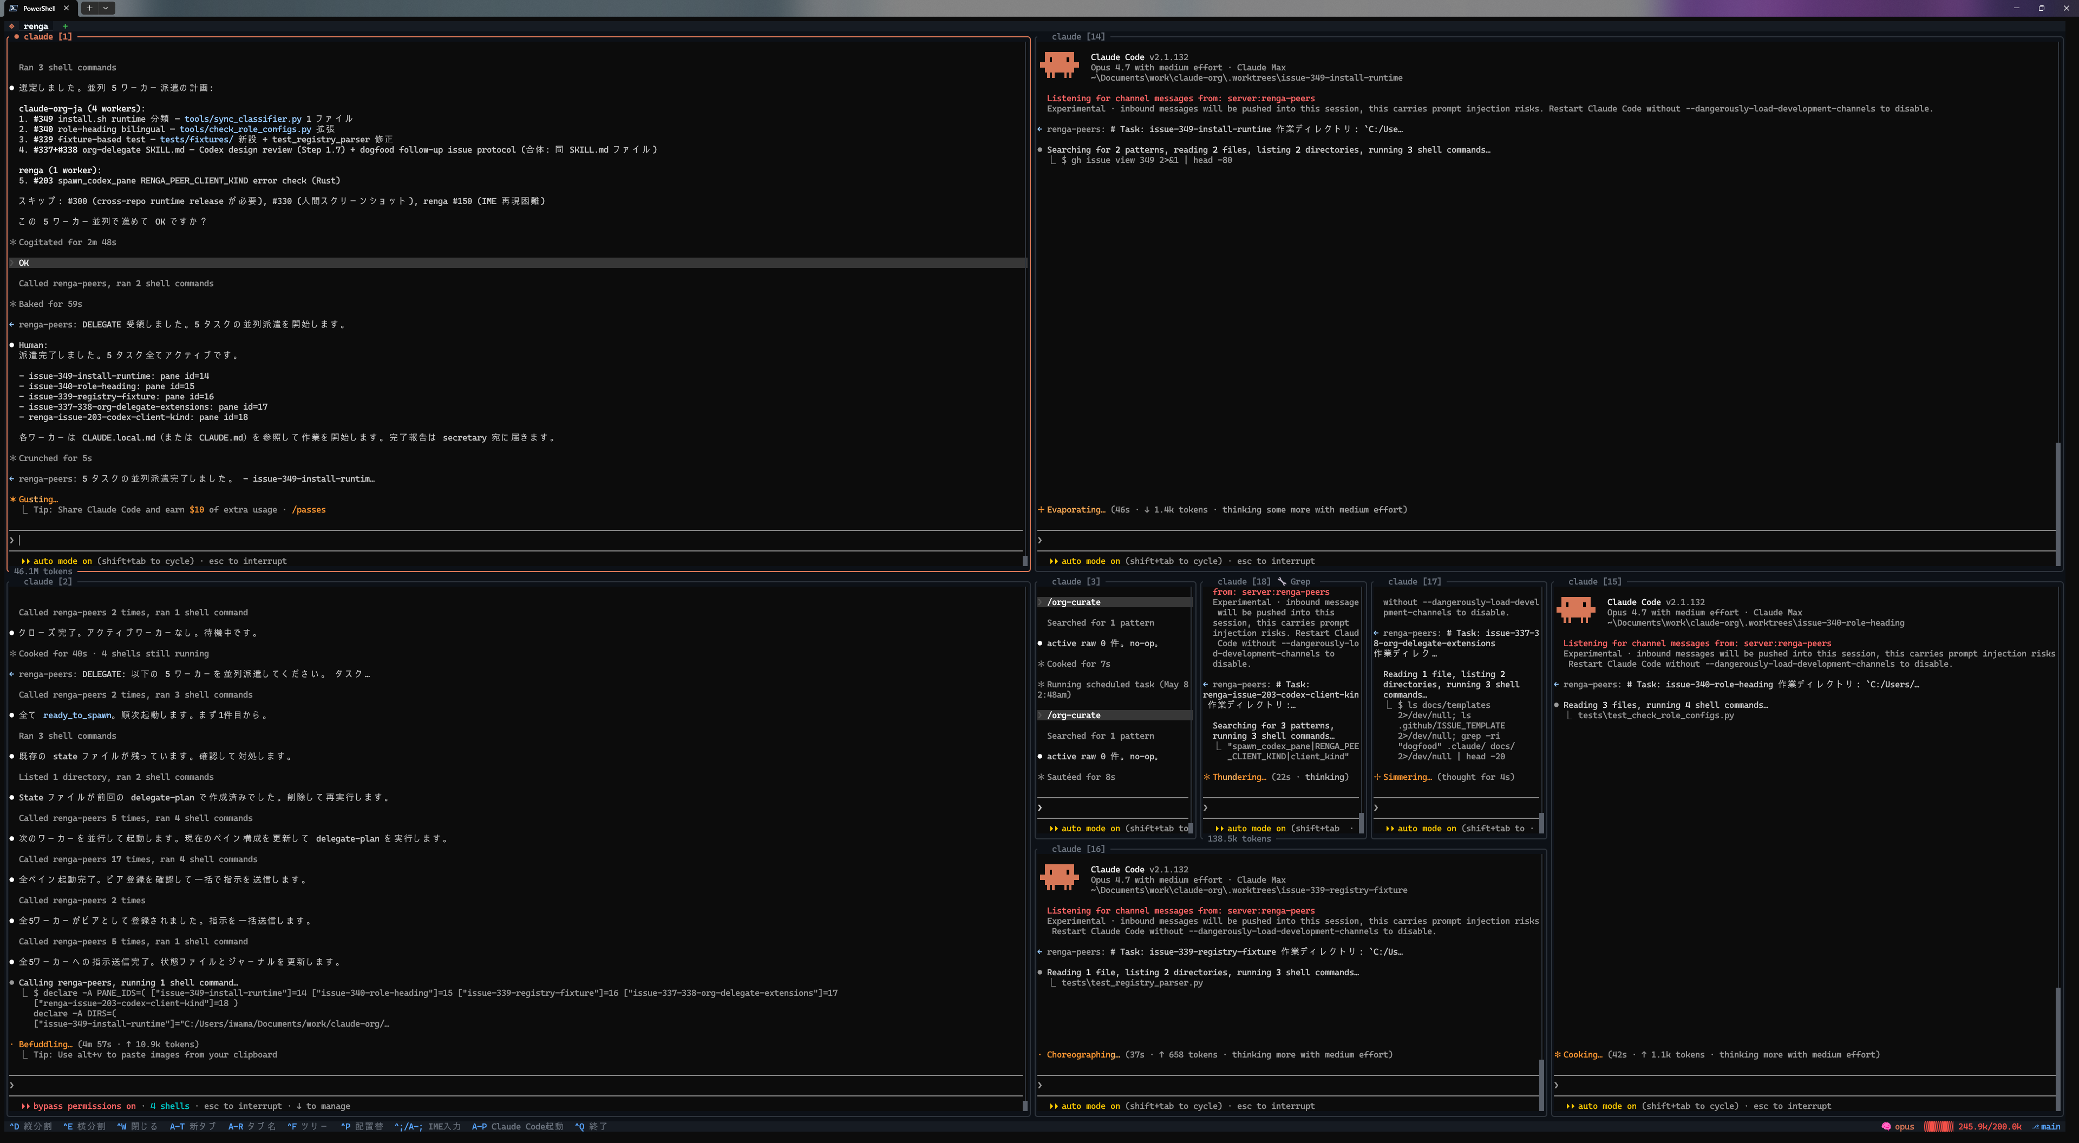Select the renga tab

tap(36, 27)
